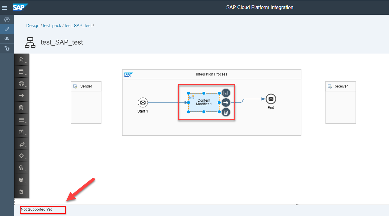Select the Receiver participant box
The width and height of the screenshot is (389, 216).
(341, 102)
